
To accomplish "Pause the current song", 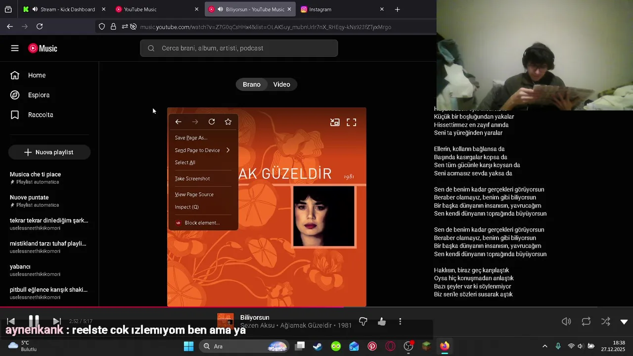I will 34,320.
